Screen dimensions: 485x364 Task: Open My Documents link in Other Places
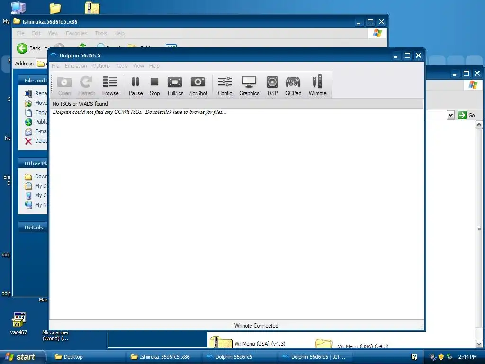coord(36,186)
